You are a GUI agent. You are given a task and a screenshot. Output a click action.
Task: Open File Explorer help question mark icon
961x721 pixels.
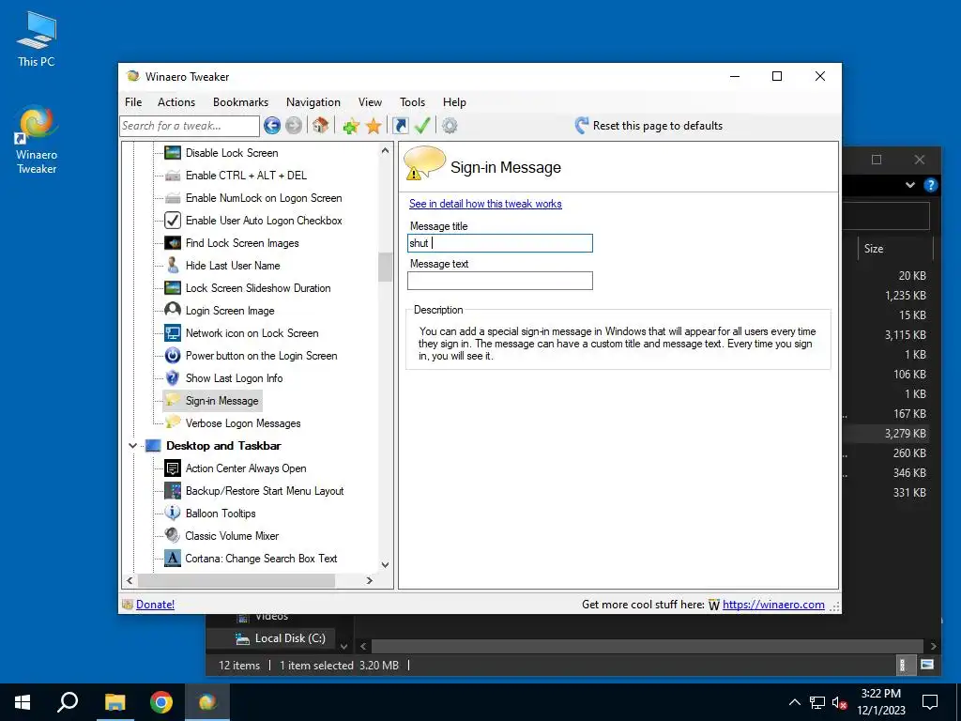(x=930, y=185)
